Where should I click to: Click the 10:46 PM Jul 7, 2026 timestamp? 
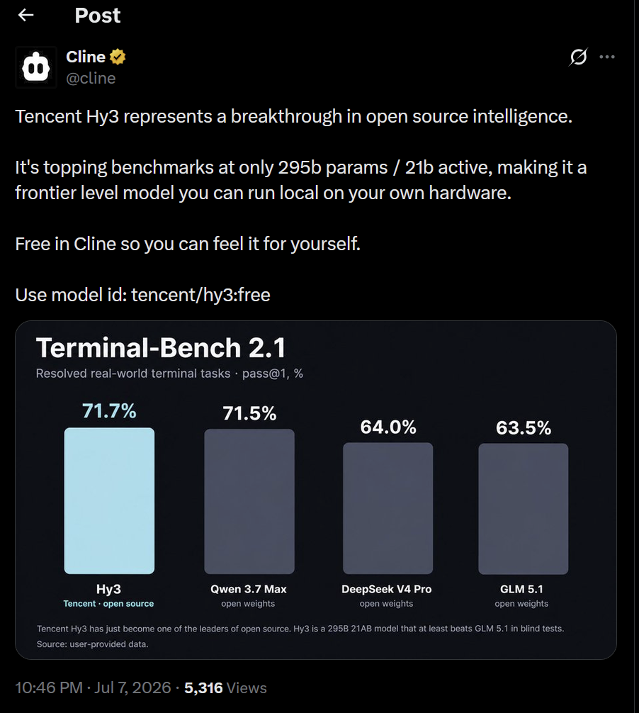(94, 687)
